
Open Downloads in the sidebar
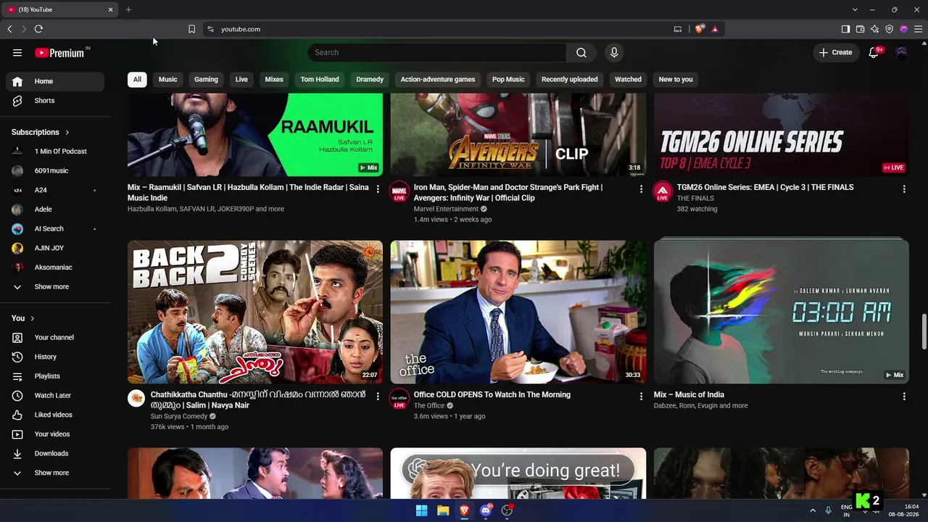coord(55,454)
